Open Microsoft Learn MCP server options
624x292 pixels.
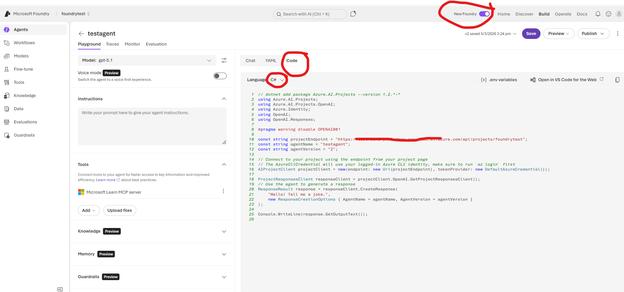(x=223, y=191)
